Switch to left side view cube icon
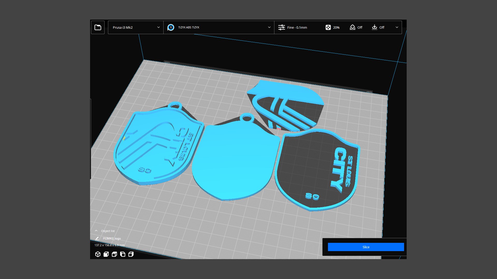This screenshot has height=279, width=497. 123,254
